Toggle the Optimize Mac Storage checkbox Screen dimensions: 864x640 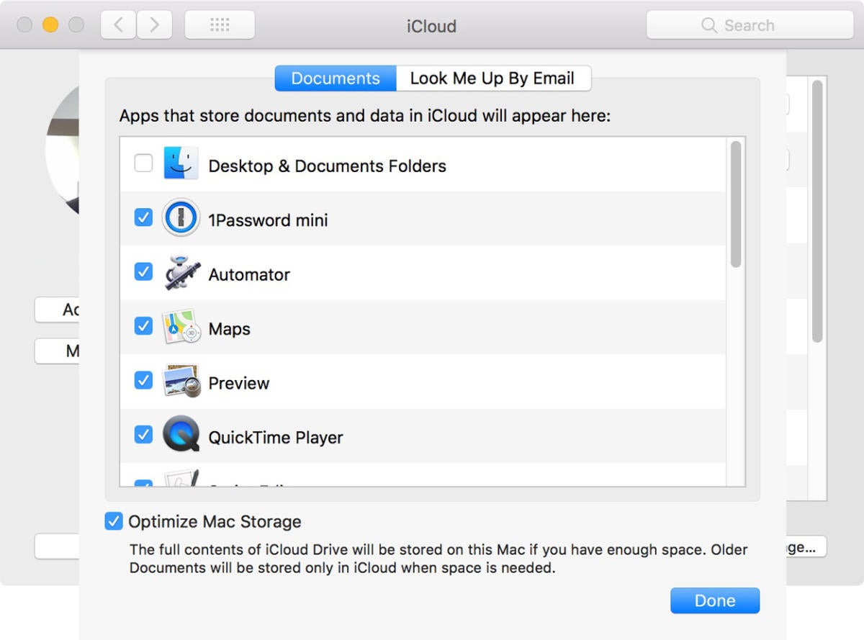point(114,521)
